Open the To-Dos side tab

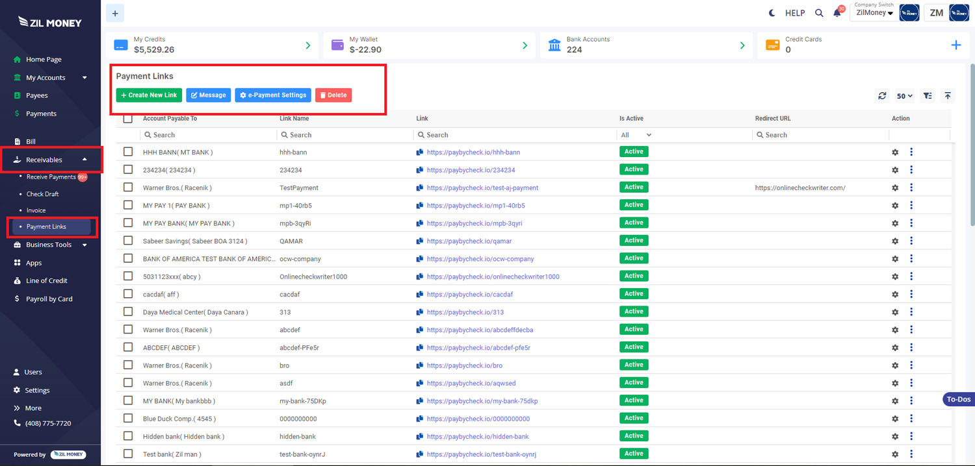click(958, 399)
